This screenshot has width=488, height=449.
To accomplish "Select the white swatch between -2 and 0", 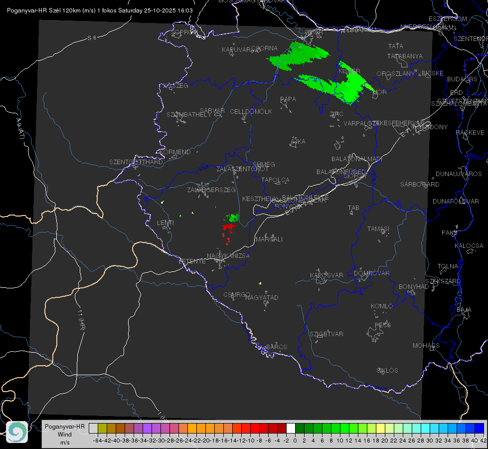I will click(x=291, y=428).
